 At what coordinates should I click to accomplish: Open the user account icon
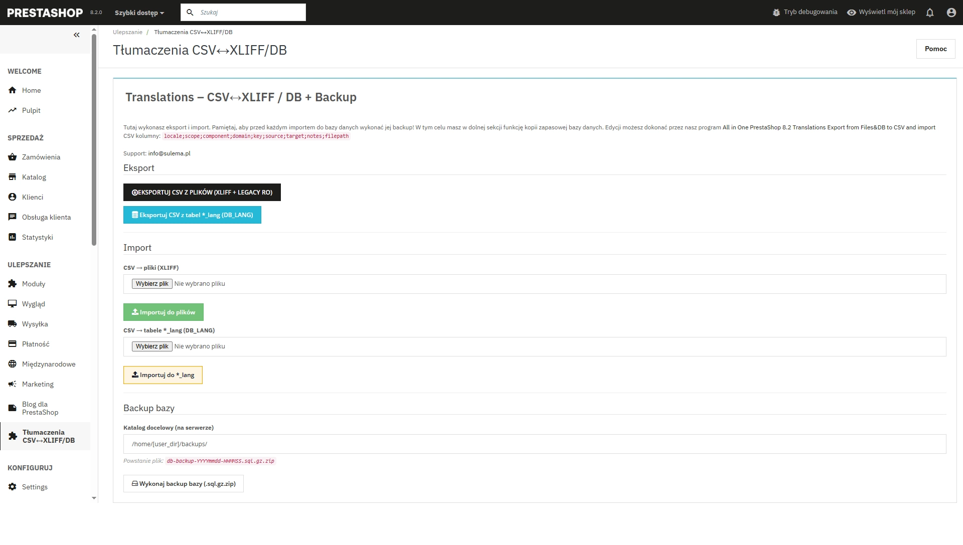(951, 12)
